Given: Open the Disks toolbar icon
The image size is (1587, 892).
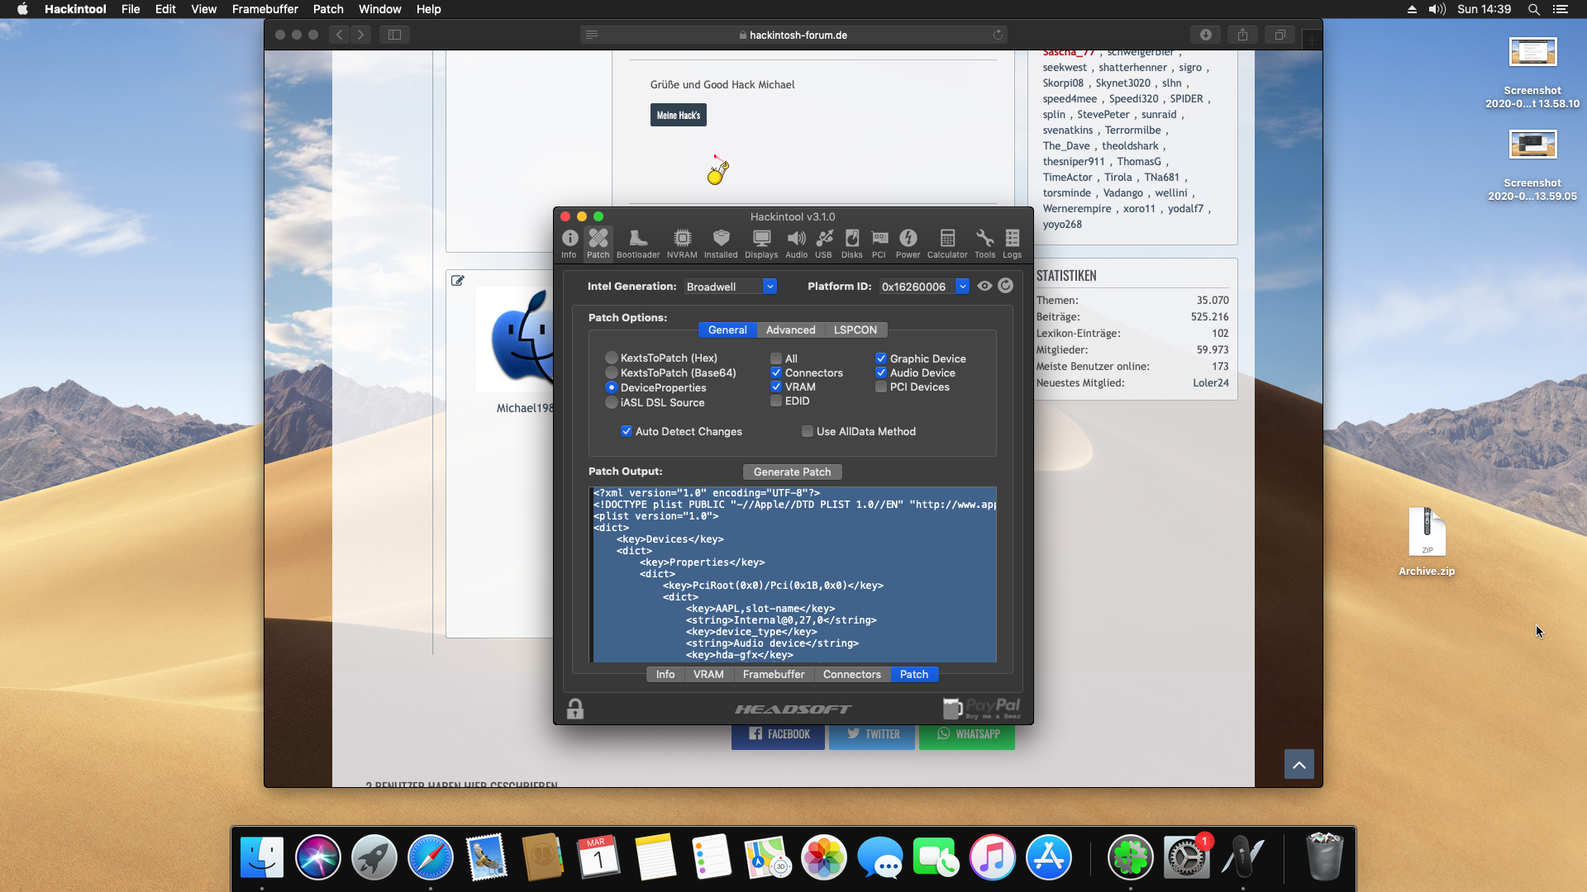Looking at the screenshot, I should [851, 244].
